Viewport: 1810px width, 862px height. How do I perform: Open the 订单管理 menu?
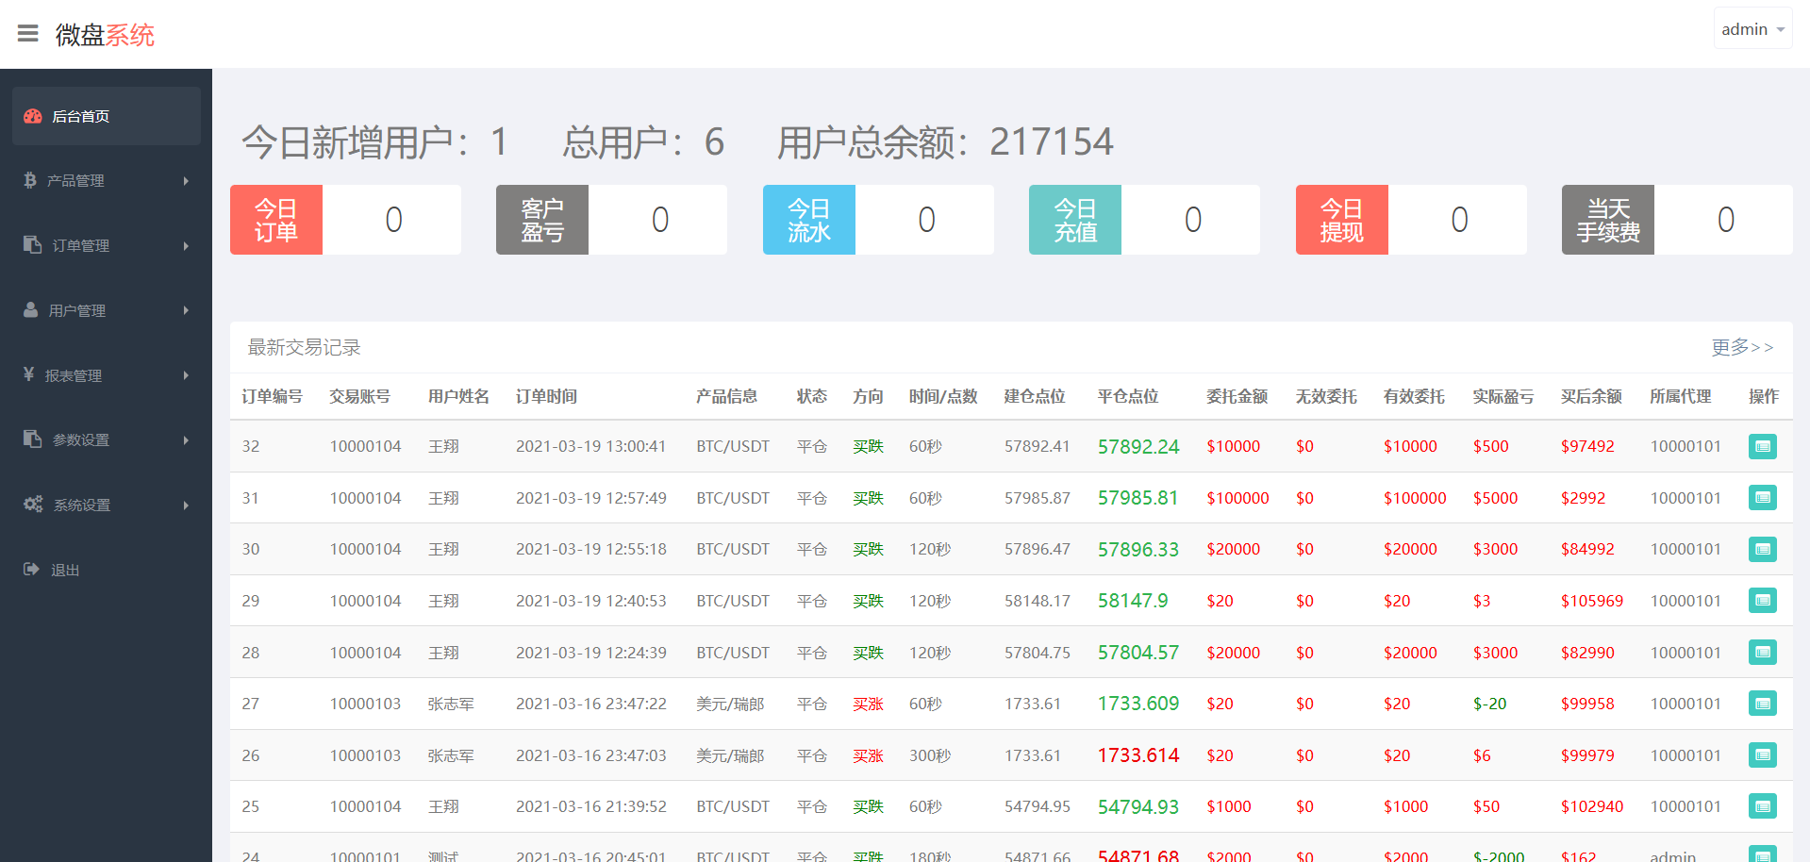pos(107,245)
